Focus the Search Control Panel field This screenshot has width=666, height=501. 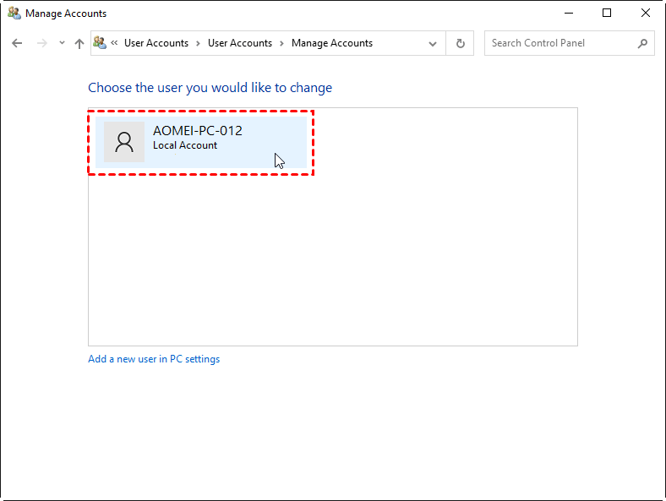(x=569, y=43)
